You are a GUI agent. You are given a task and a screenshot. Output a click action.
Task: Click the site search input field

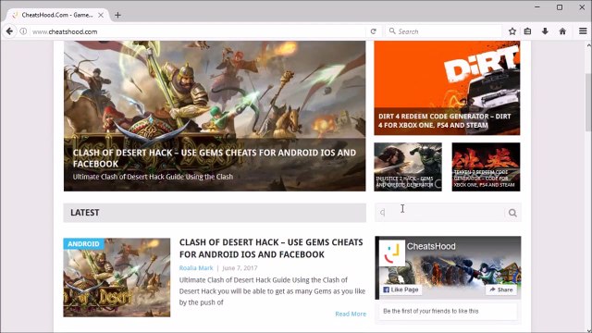click(x=439, y=213)
